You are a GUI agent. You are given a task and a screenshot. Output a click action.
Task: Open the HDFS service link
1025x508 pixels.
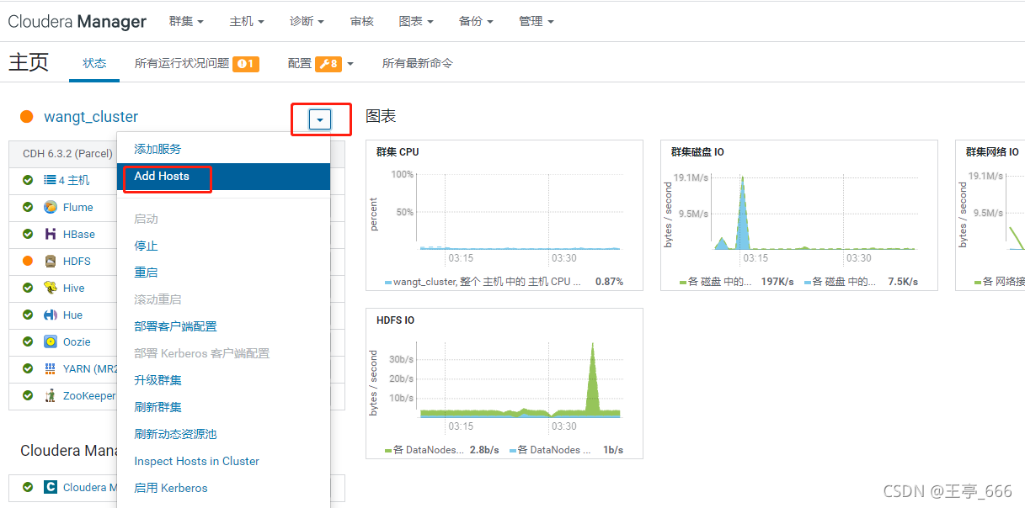77,261
